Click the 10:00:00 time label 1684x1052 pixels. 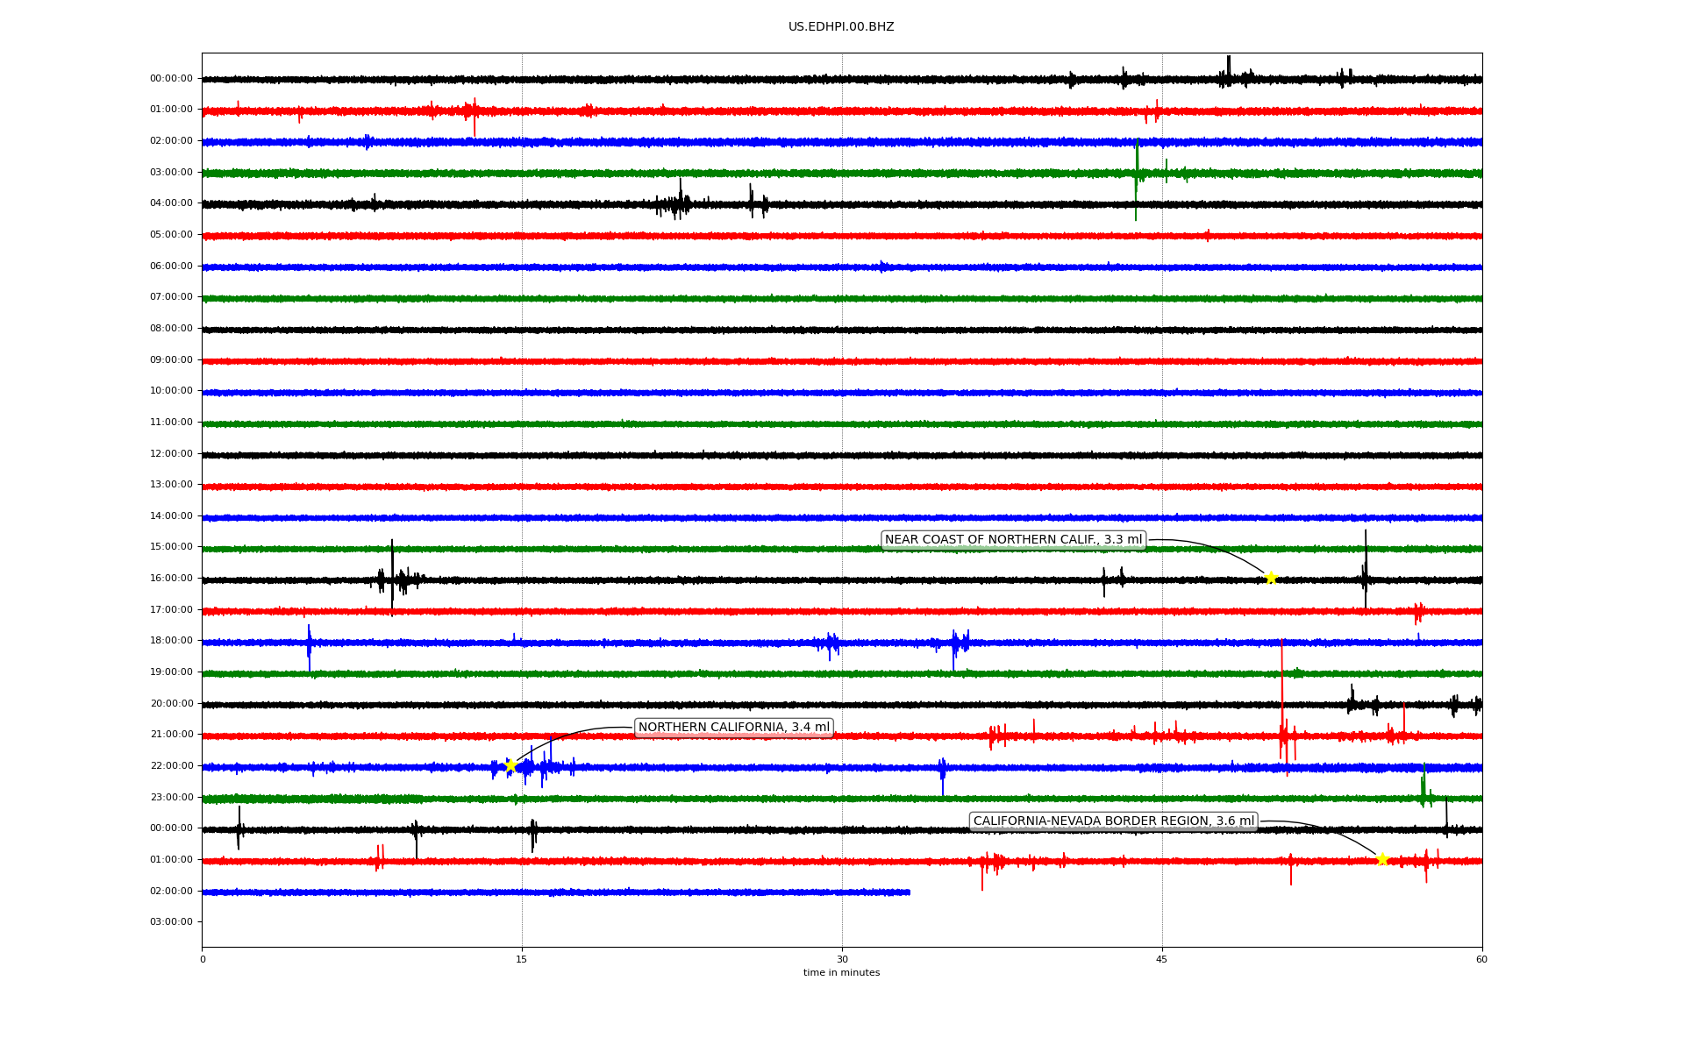pos(171,391)
